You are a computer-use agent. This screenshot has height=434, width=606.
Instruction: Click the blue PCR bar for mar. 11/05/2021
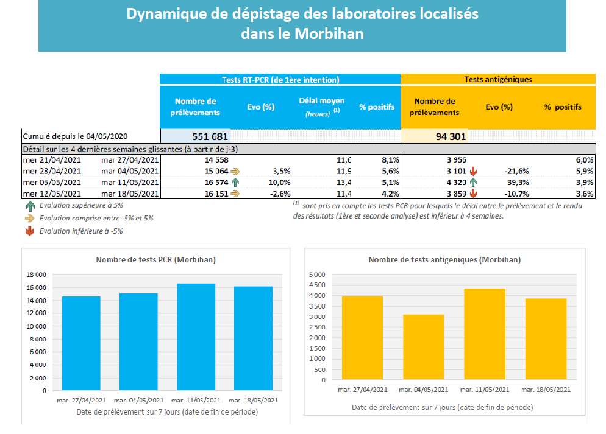(196, 337)
